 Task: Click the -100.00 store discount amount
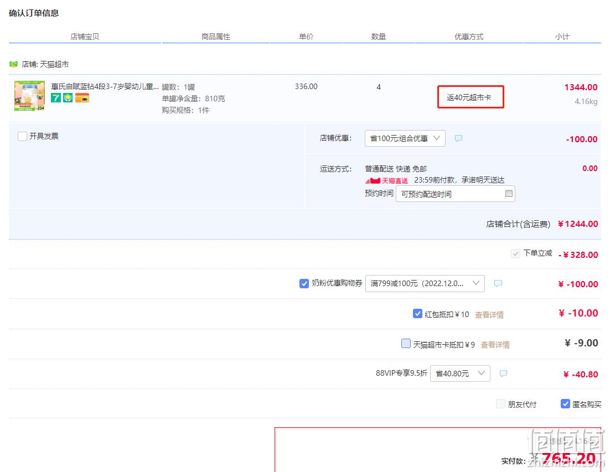582,139
